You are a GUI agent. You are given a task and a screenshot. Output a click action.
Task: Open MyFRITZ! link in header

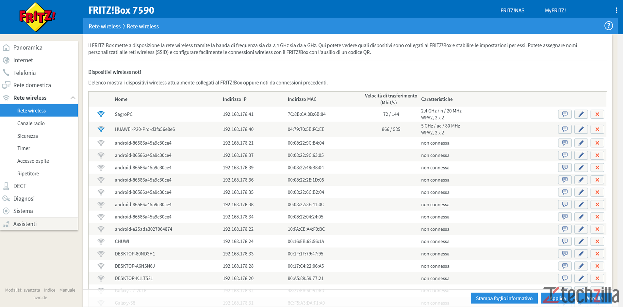555,10
